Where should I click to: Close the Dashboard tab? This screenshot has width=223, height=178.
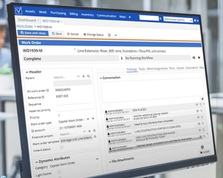(38, 21)
